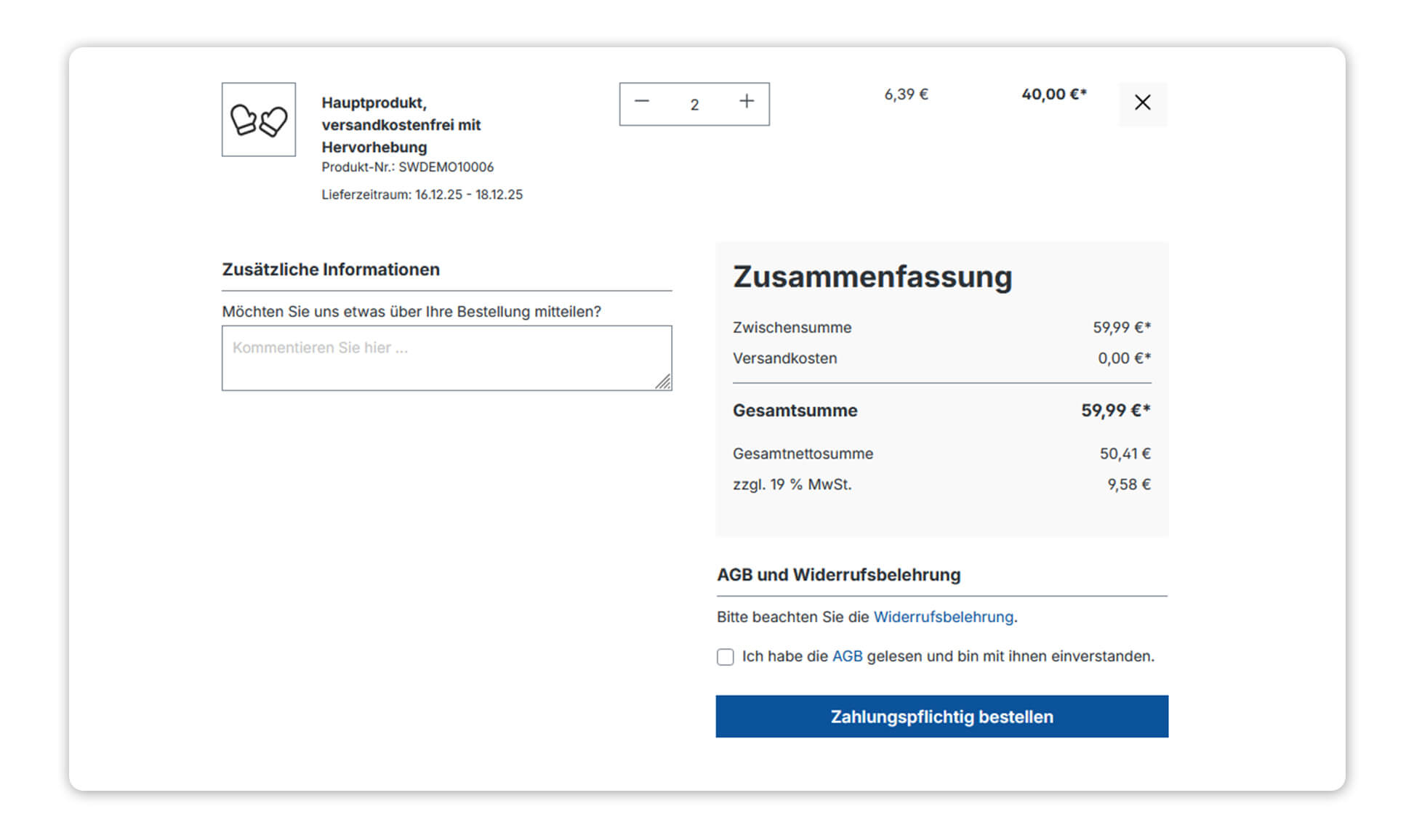The width and height of the screenshot is (1414, 838).
Task: Decrease product quantity with minus icon
Action: click(641, 102)
